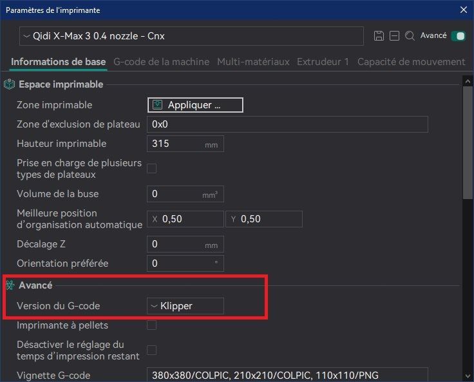Click the Vignette G-code label
474x382 pixels.
point(53,376)
